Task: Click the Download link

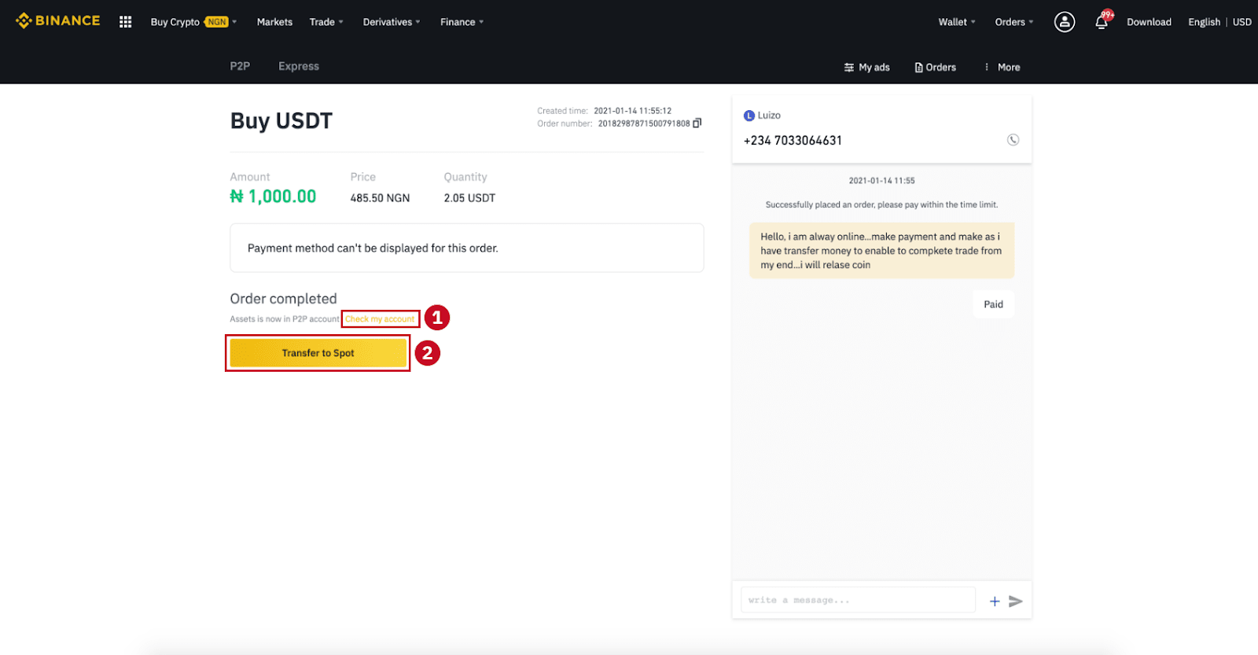Action: coord(1149,22)
